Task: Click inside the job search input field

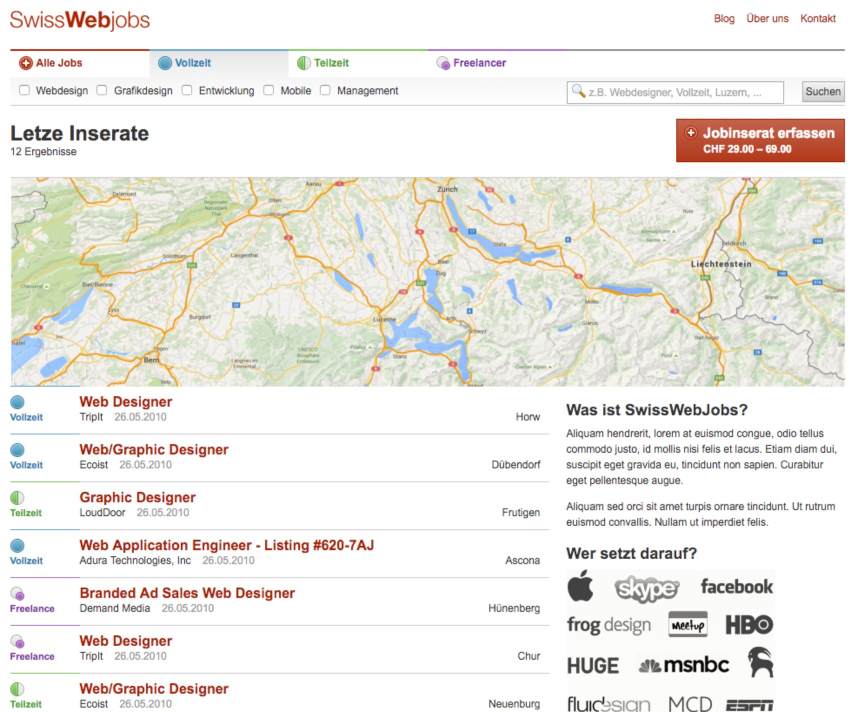Action: (675, 91)
